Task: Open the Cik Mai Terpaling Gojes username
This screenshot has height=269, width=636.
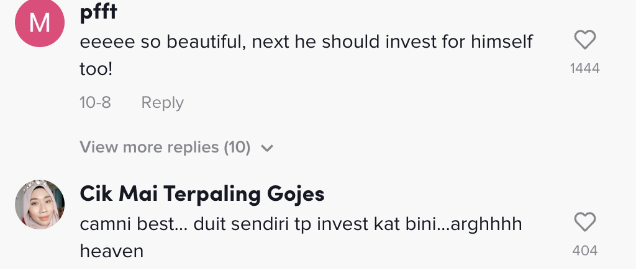Action: [202, 194]
